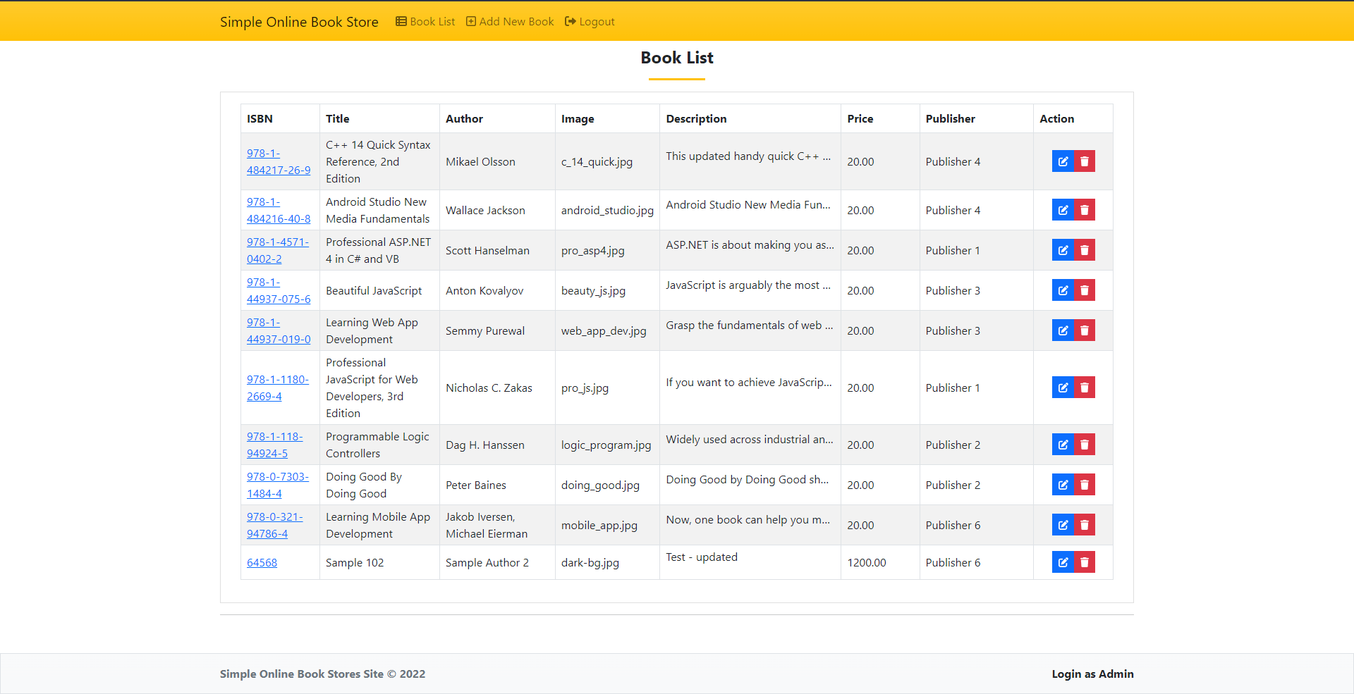Open ISBN link 978-1-484217-26-9
The image size is (1354, 694).
pos(279,161)
